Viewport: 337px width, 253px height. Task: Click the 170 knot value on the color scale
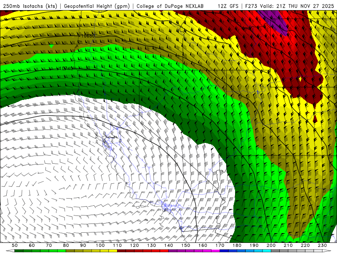pos(220,245)
